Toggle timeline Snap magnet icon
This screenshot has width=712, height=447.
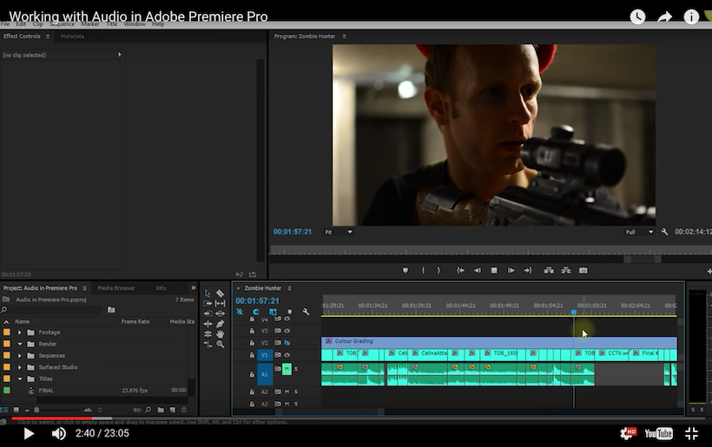click(x=256, y=312)
